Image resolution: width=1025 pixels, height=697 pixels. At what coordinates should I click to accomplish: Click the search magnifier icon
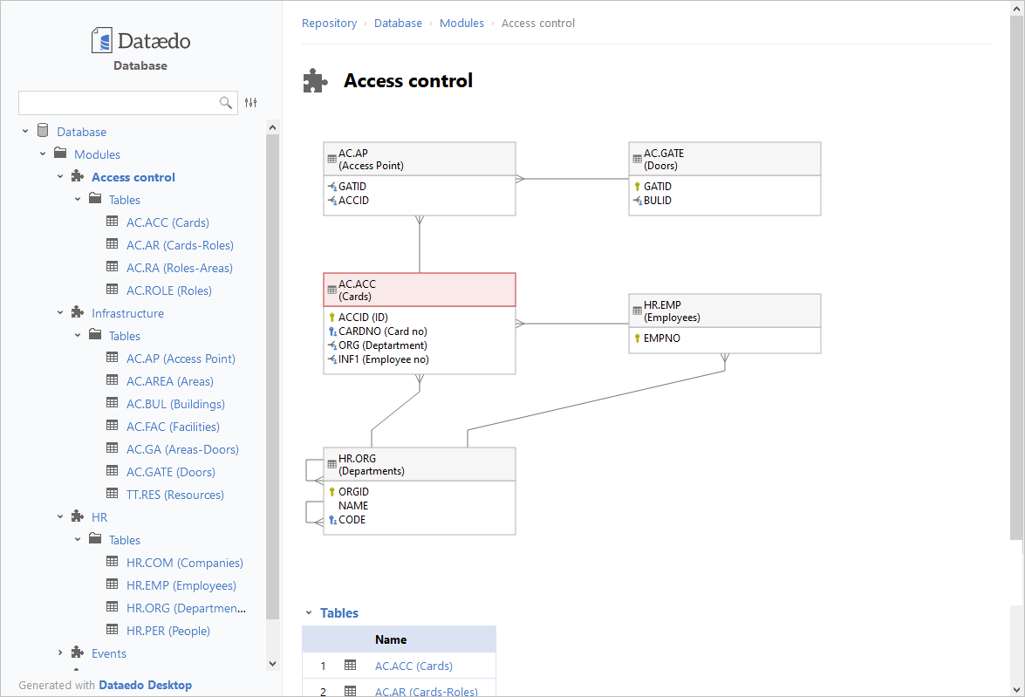click(x=226, y=103)
